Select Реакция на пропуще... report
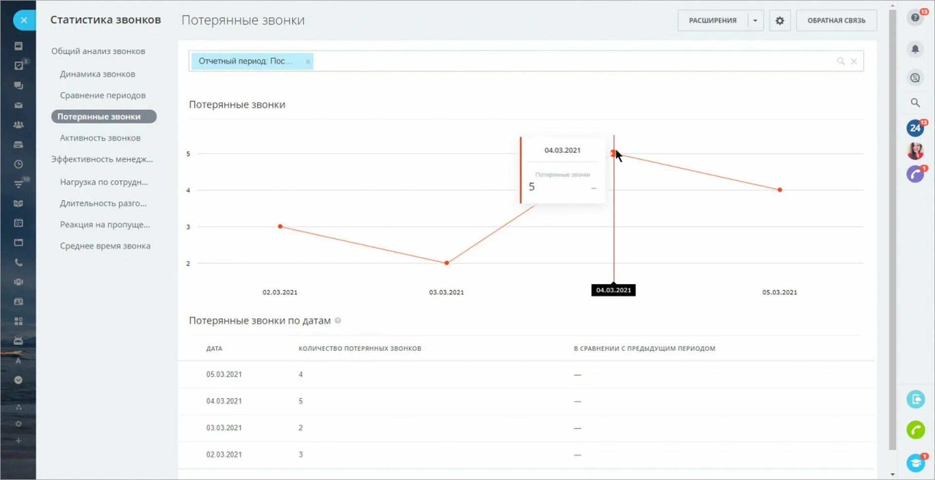 pyautogui.click(x=105, y=224)
